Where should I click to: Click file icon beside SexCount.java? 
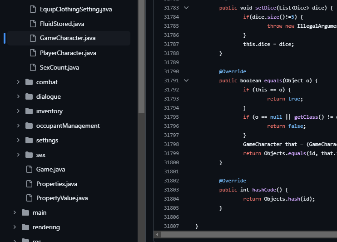(x=33, y=67)
